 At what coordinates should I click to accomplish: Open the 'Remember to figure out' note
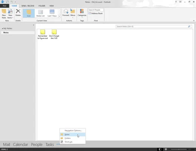click(43, 34)
